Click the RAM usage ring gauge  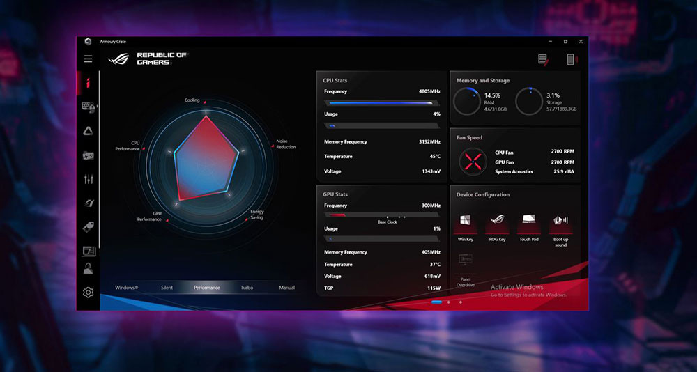coord(467,101)
